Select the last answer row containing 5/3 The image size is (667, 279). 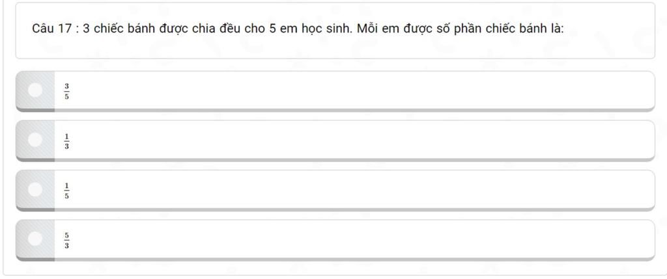click(x=335, y=241)
